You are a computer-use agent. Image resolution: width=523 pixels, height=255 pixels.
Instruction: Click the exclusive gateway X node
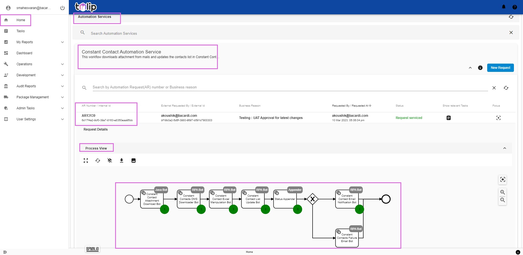(x=313, y=199)
